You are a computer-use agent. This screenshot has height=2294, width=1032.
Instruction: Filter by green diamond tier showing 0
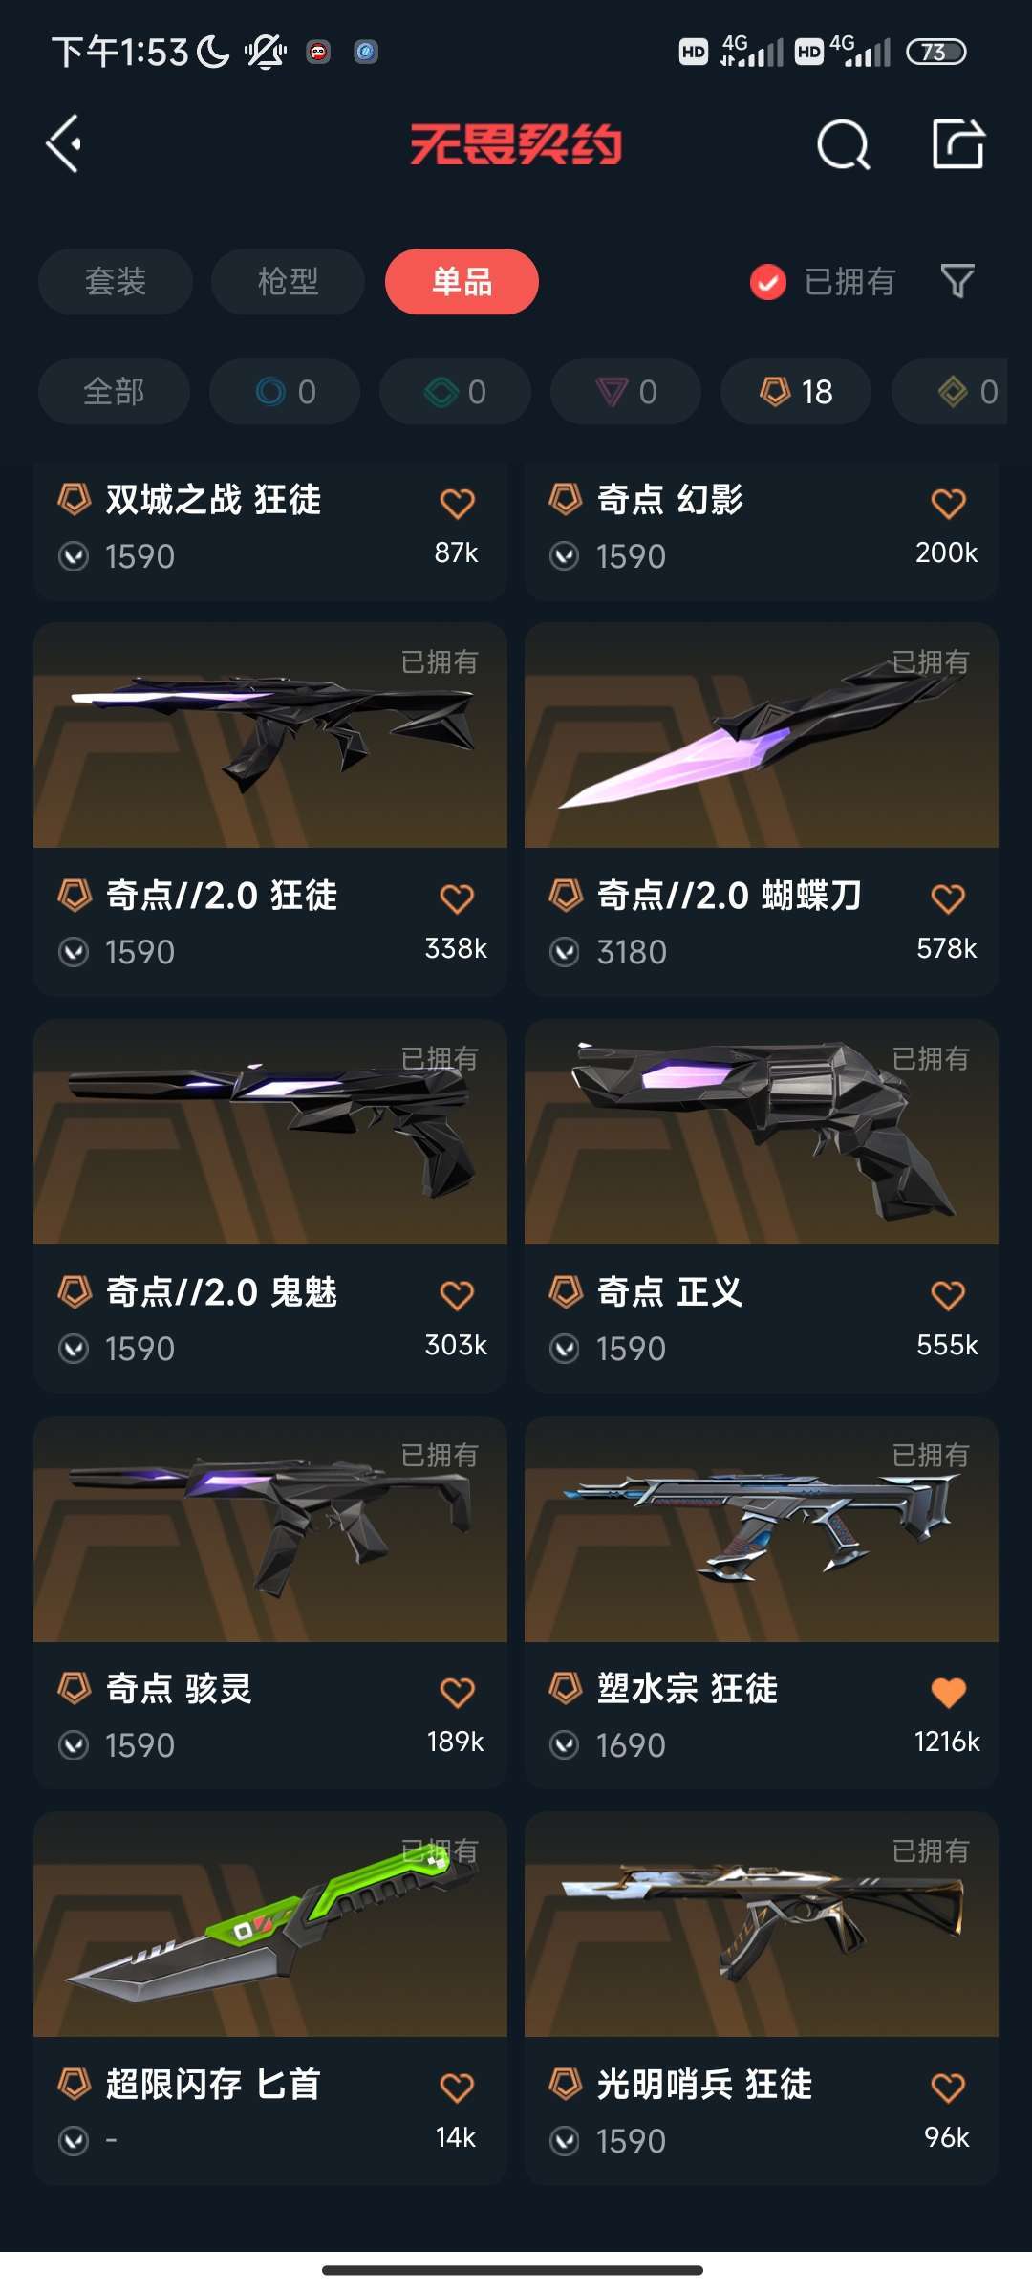[455, 392]
